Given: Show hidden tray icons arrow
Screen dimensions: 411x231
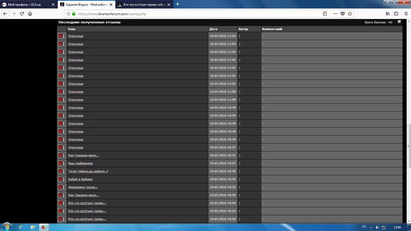Looking at the screenshot, I should (x=371, y=227).
